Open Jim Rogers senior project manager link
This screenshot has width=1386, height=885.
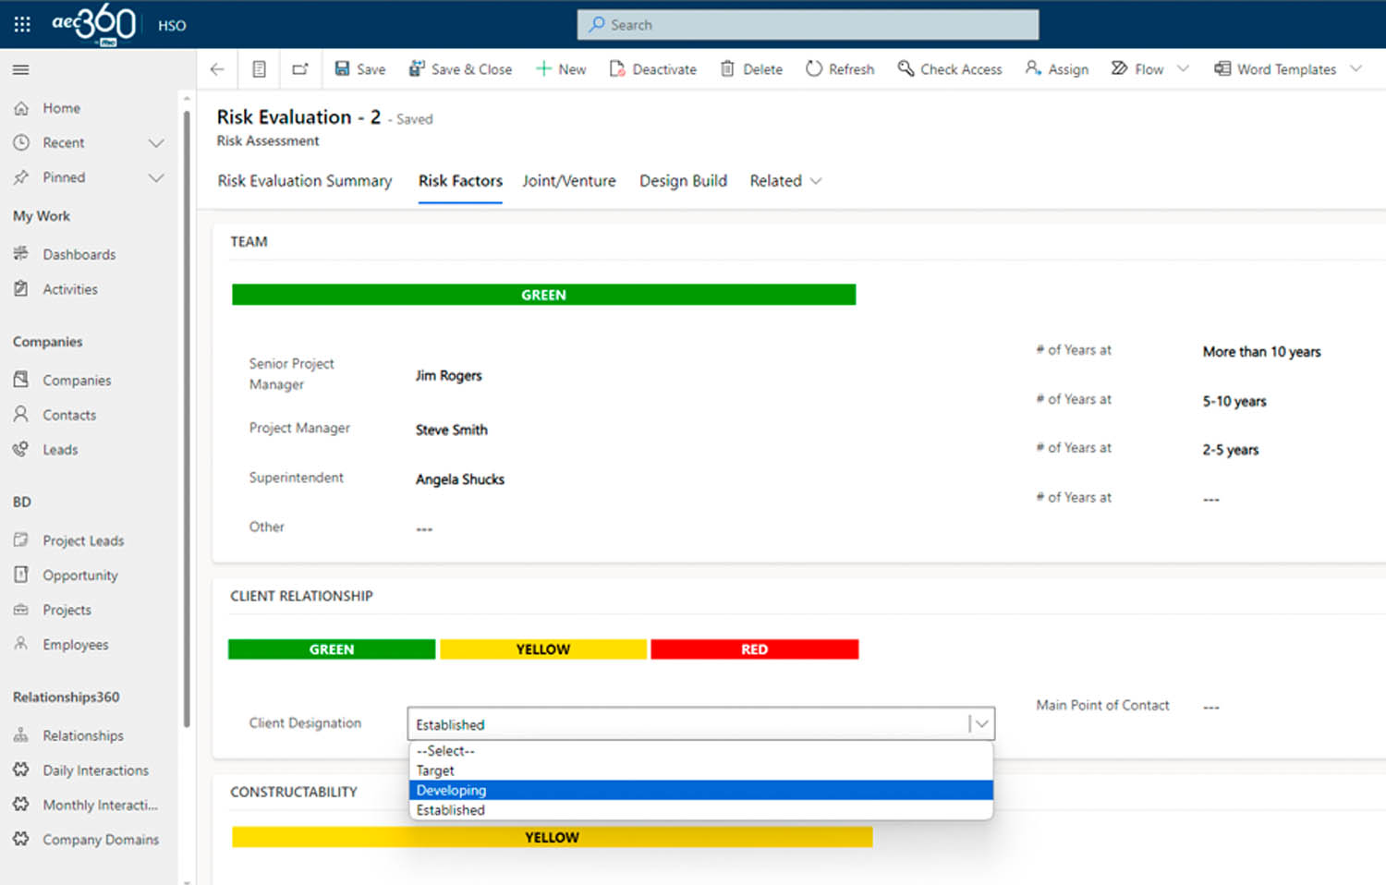448,376
